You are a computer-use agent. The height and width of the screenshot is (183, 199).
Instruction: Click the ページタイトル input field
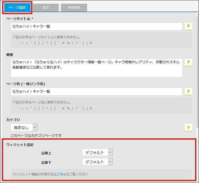coord(97,27)
